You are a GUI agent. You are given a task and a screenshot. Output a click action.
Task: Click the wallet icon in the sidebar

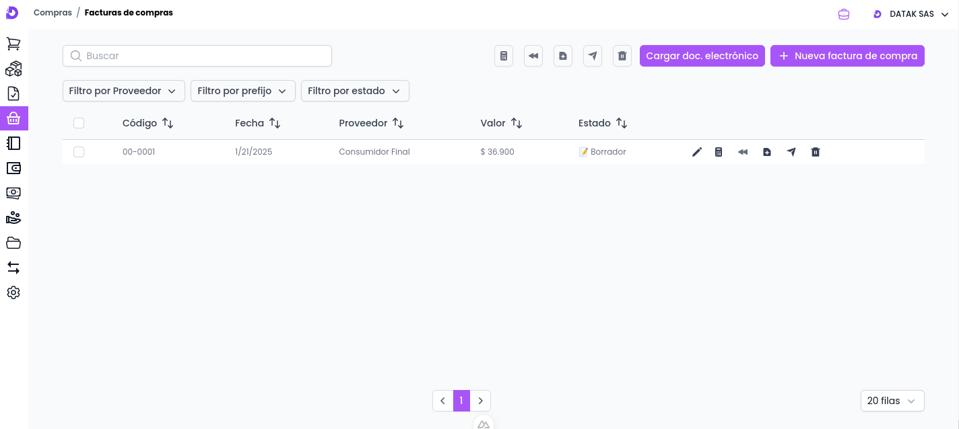point(13,168)
